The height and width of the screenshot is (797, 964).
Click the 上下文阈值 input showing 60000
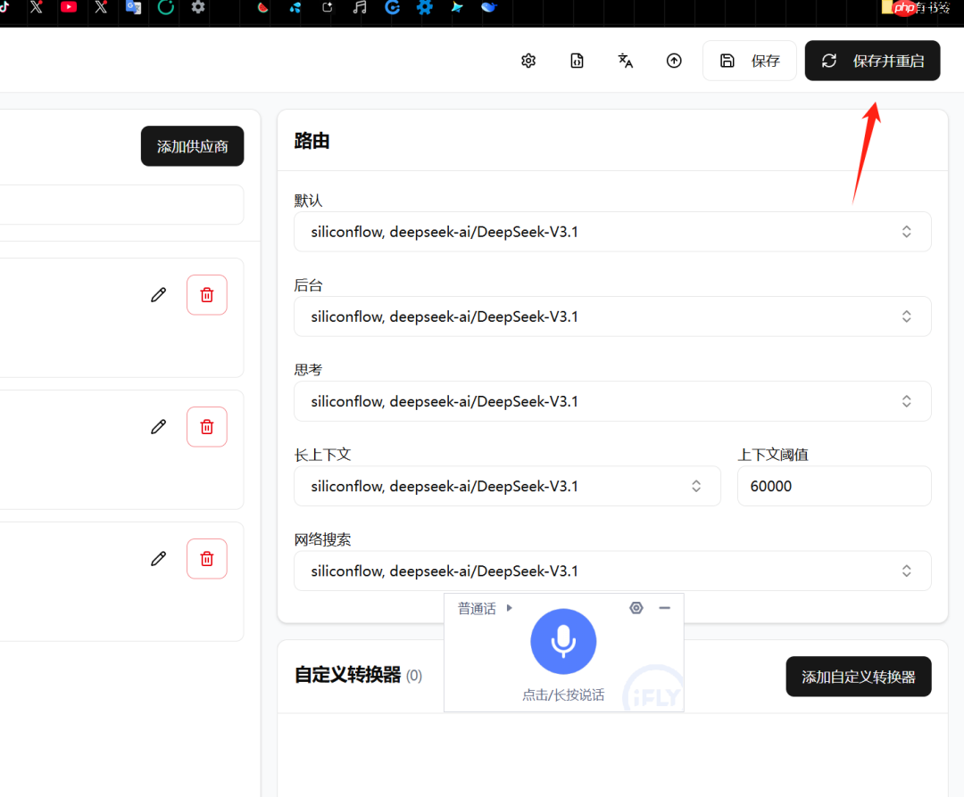[834, 486]
